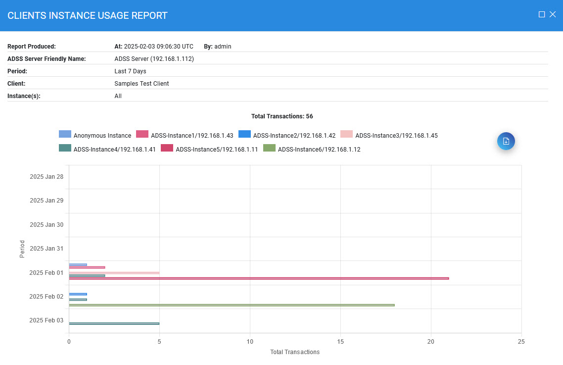Select the longest crimson bar on Feb 01

click(x=259, y=278)
